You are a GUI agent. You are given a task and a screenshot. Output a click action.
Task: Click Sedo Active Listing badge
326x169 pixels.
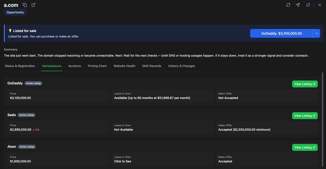point(27,115)
